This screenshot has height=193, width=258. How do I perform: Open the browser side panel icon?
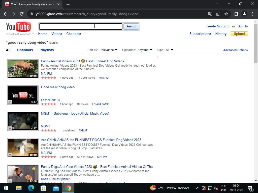click(236, 14)
